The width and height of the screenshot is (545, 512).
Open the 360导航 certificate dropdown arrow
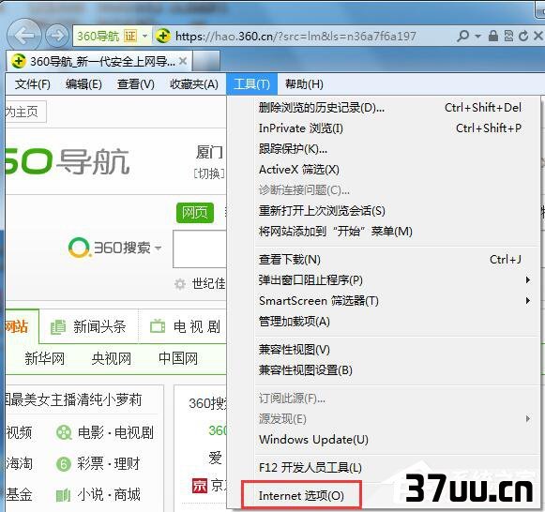click(x=145, y=36)
